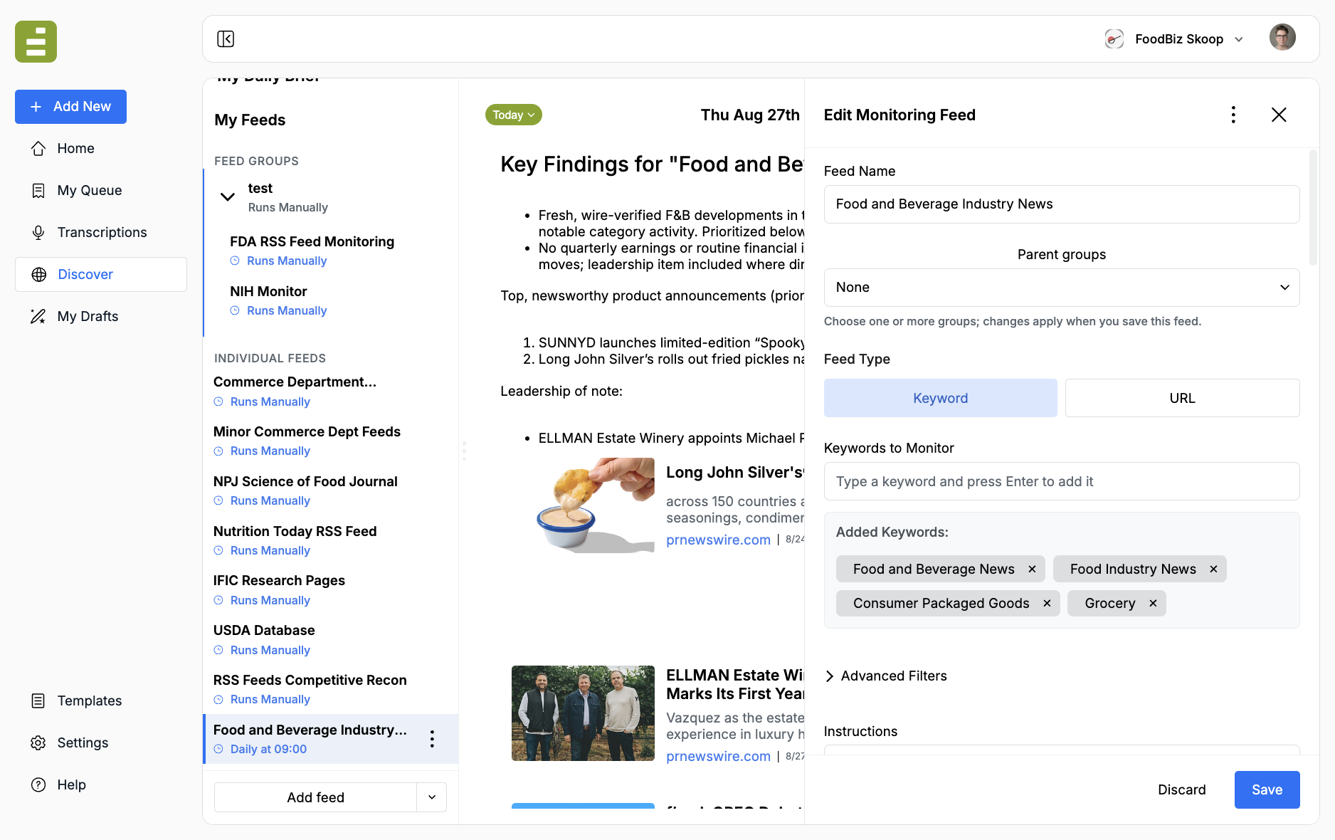Save the monitoring feed
The height and width of the screenshot is (840, 1335).
click(x=1267, y=789)
